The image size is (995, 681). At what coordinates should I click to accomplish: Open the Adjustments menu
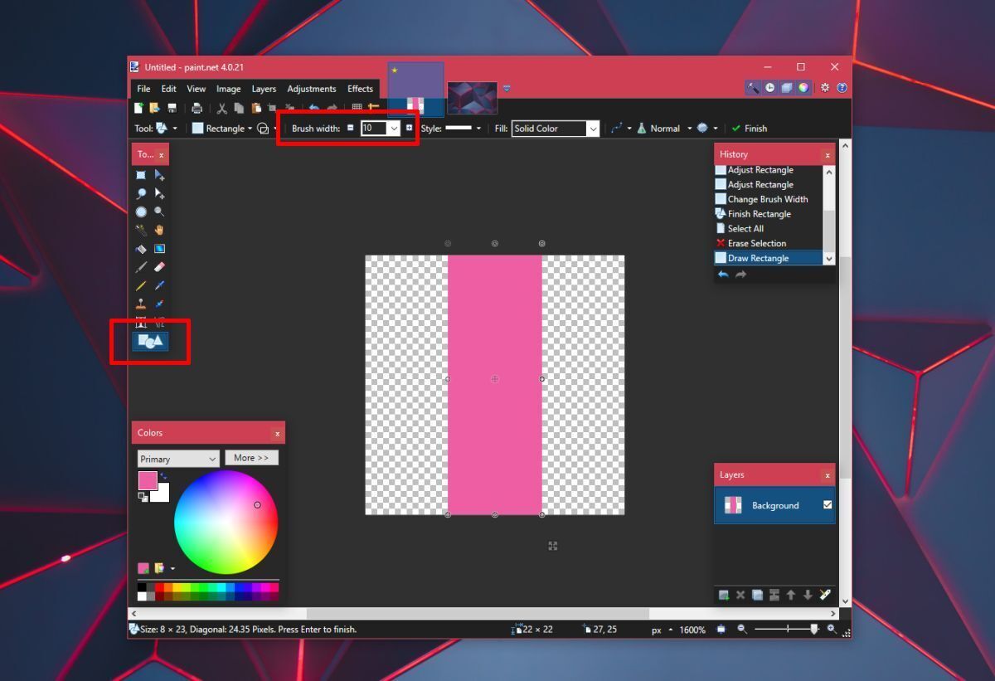coord(312,89)
